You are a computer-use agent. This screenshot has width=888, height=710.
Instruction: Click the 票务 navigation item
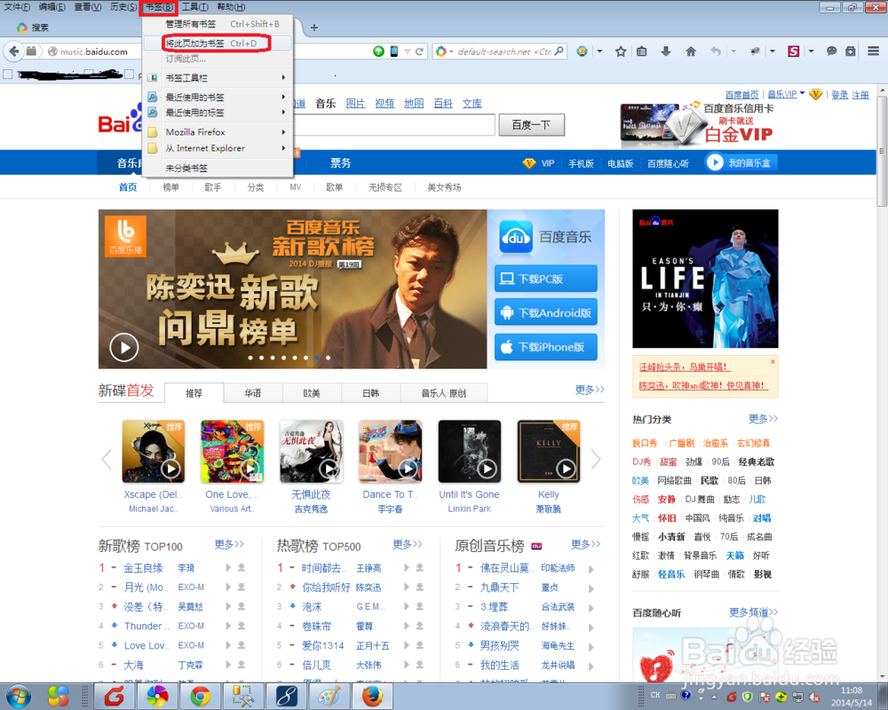340,163
